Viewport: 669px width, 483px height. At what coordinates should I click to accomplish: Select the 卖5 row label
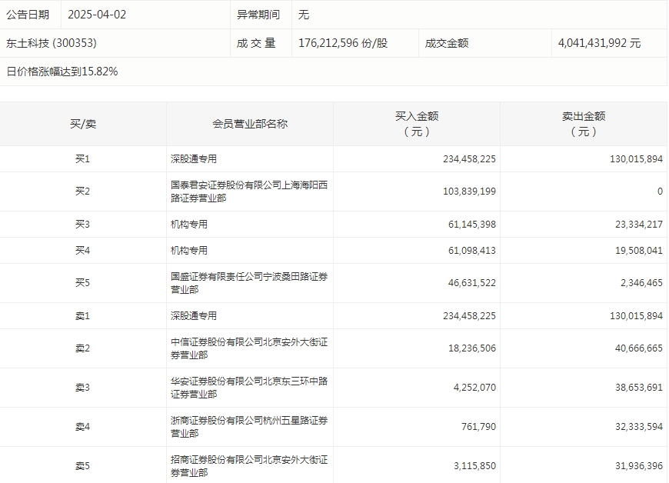pyautogui.click(x=83, y=466)
